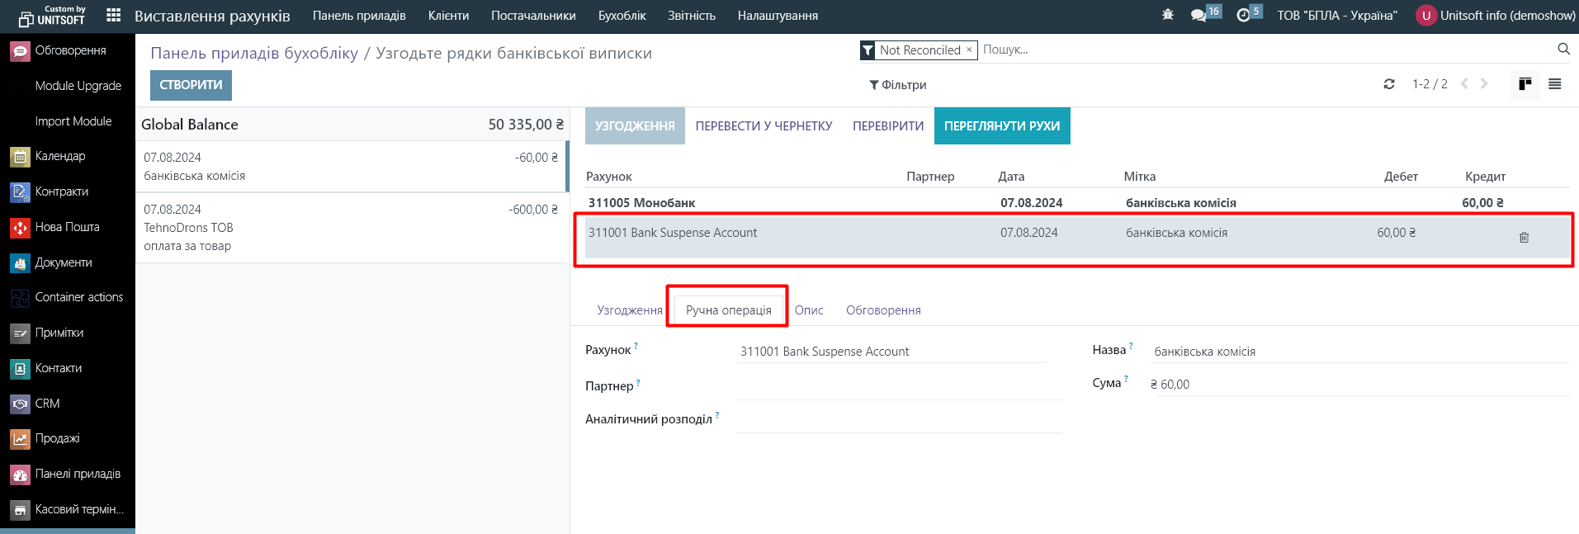Delete the Bank Suspense Account line via trash icon
The width and height of the screenshot is (1579, 534).
1524,238
